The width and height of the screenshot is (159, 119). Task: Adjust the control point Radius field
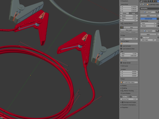point(129,18)
